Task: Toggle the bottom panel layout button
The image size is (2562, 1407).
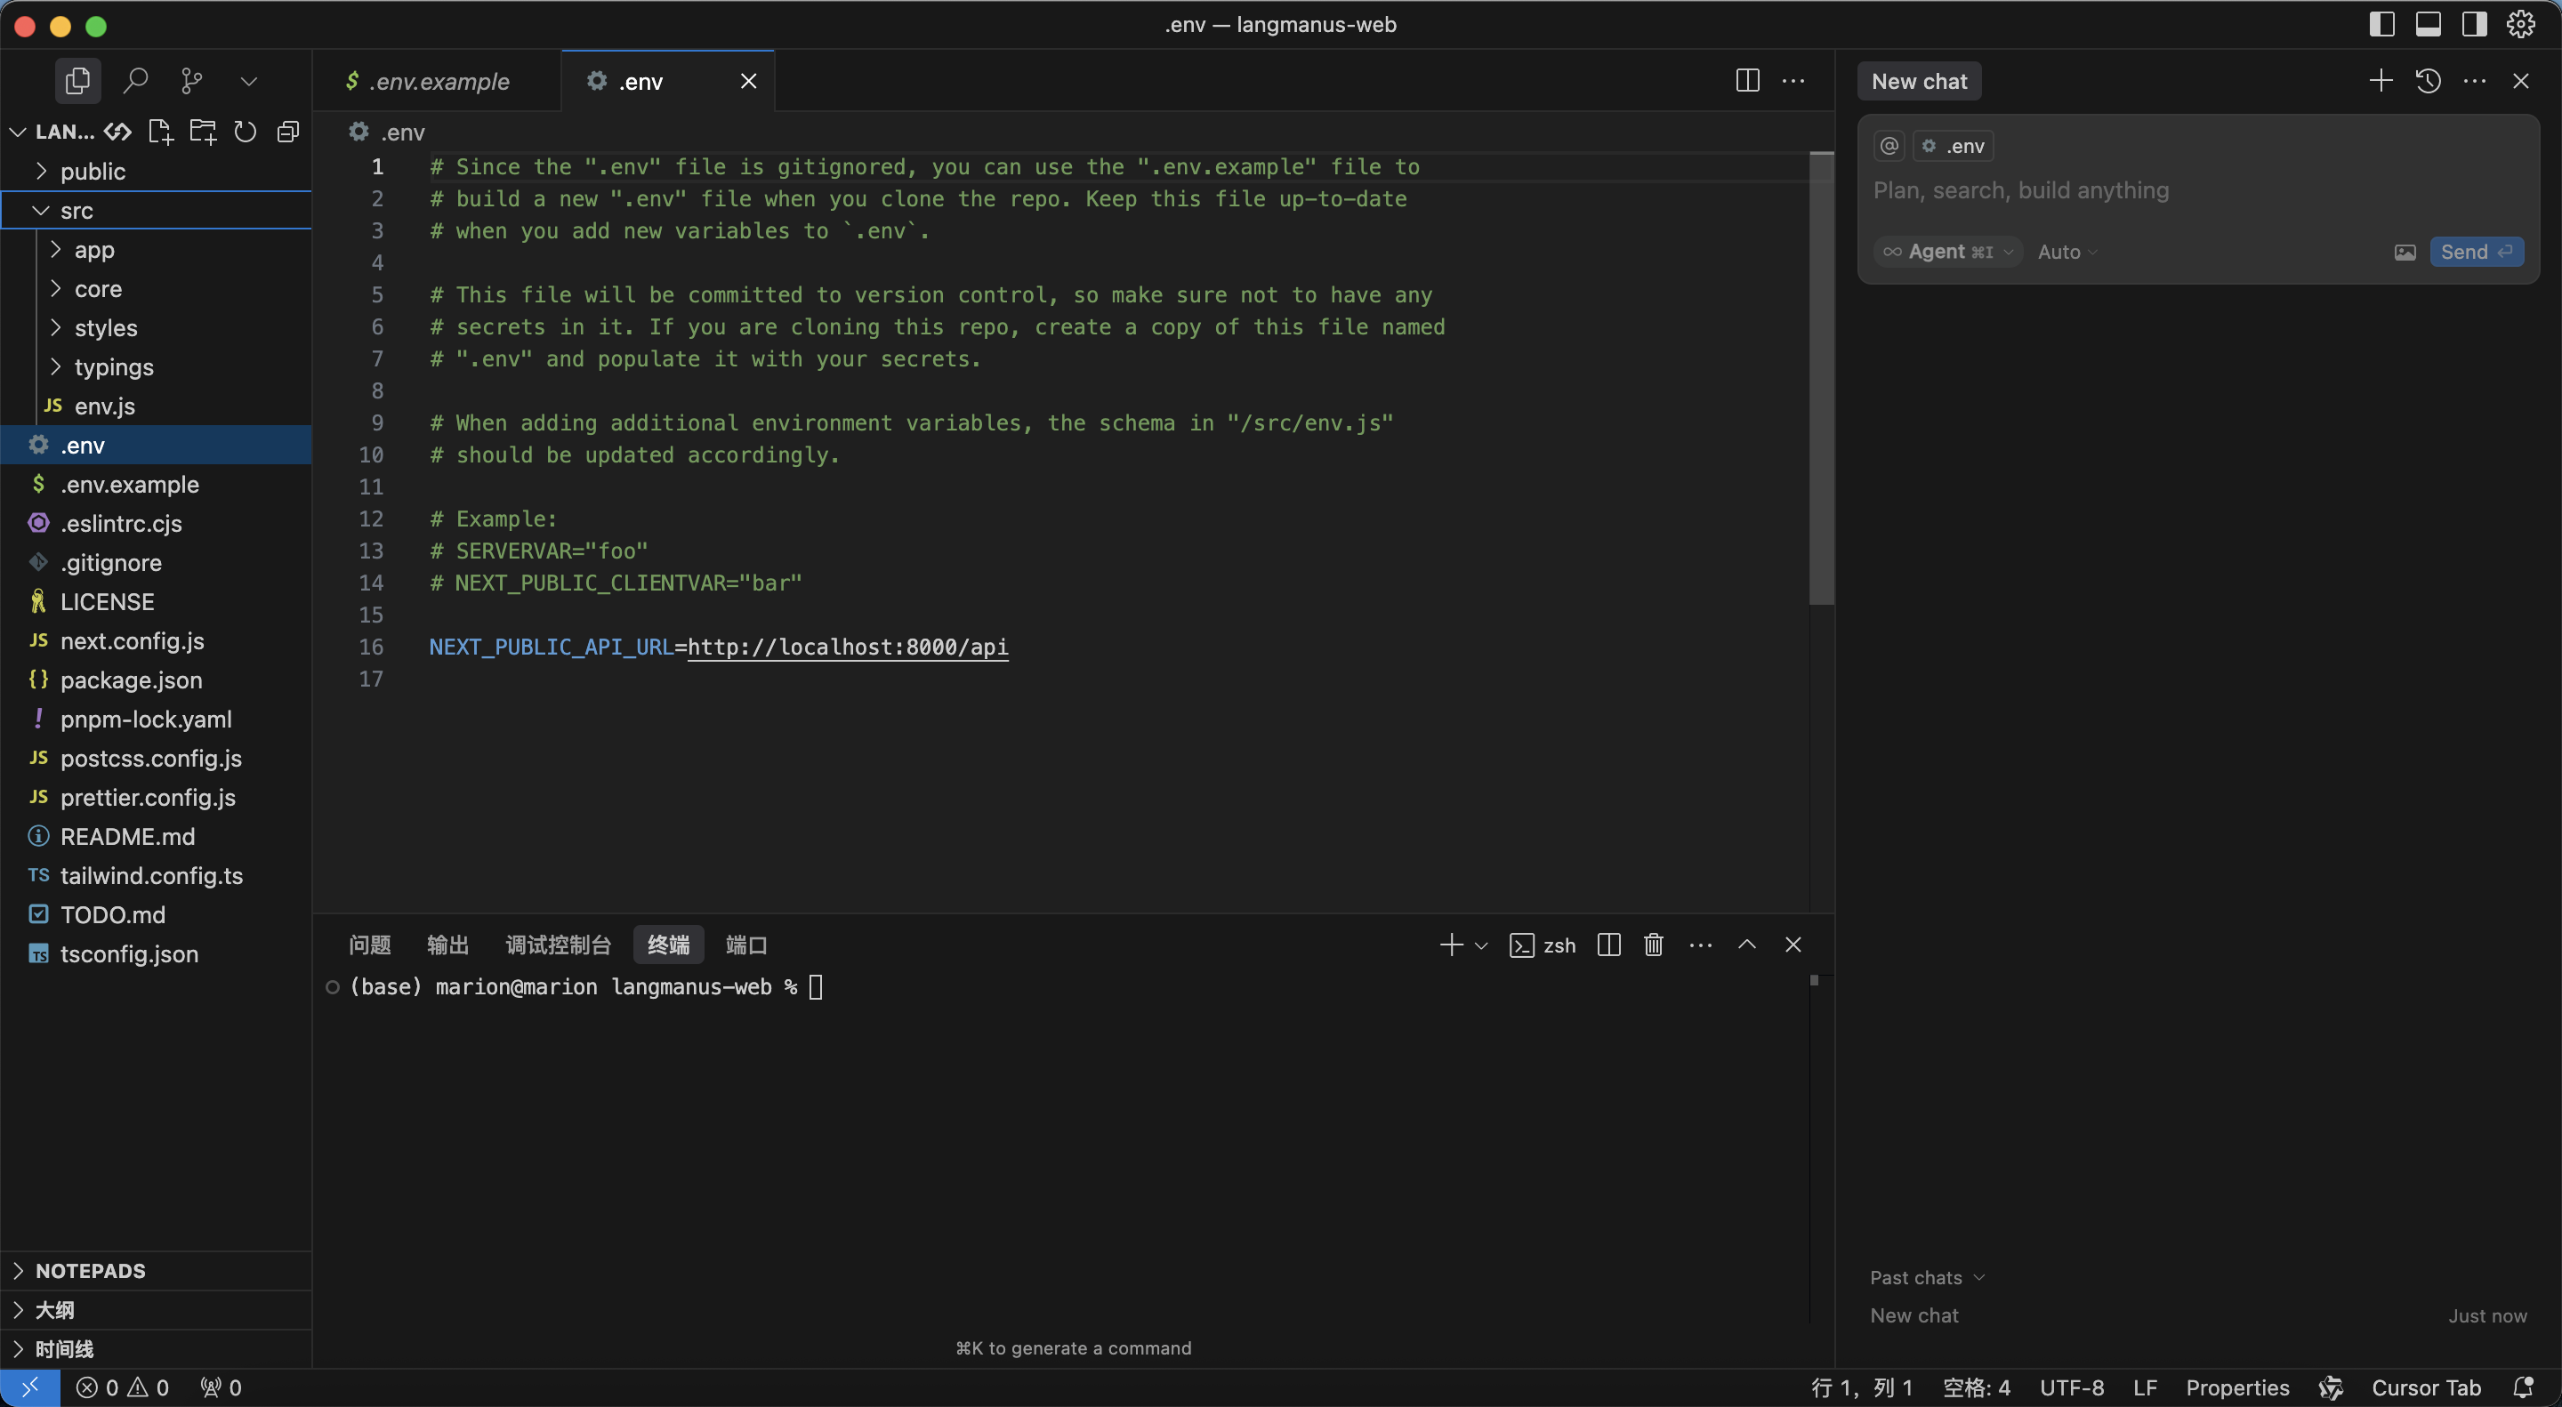Action: coord(2428,24)
